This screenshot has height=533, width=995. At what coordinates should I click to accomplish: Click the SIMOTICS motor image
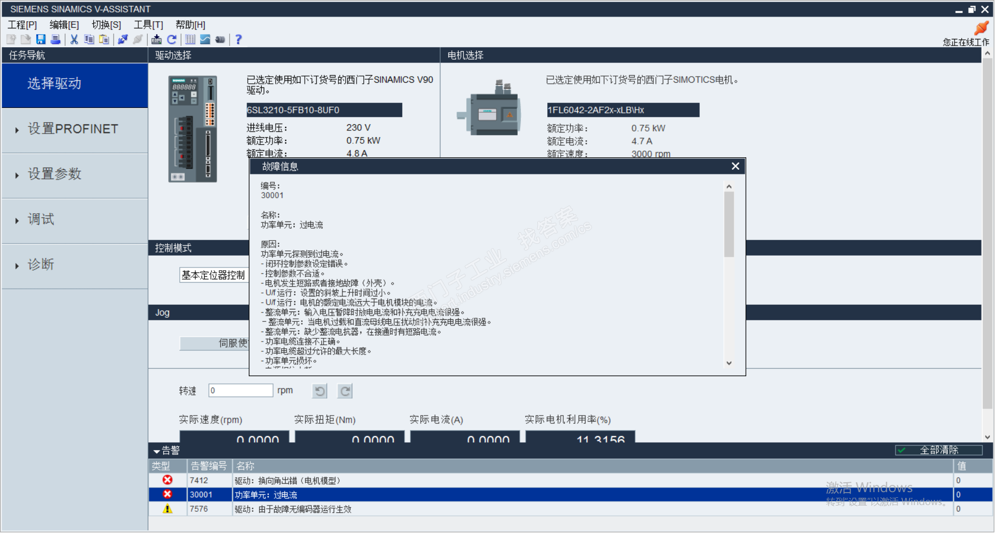[x=490, y=109]
